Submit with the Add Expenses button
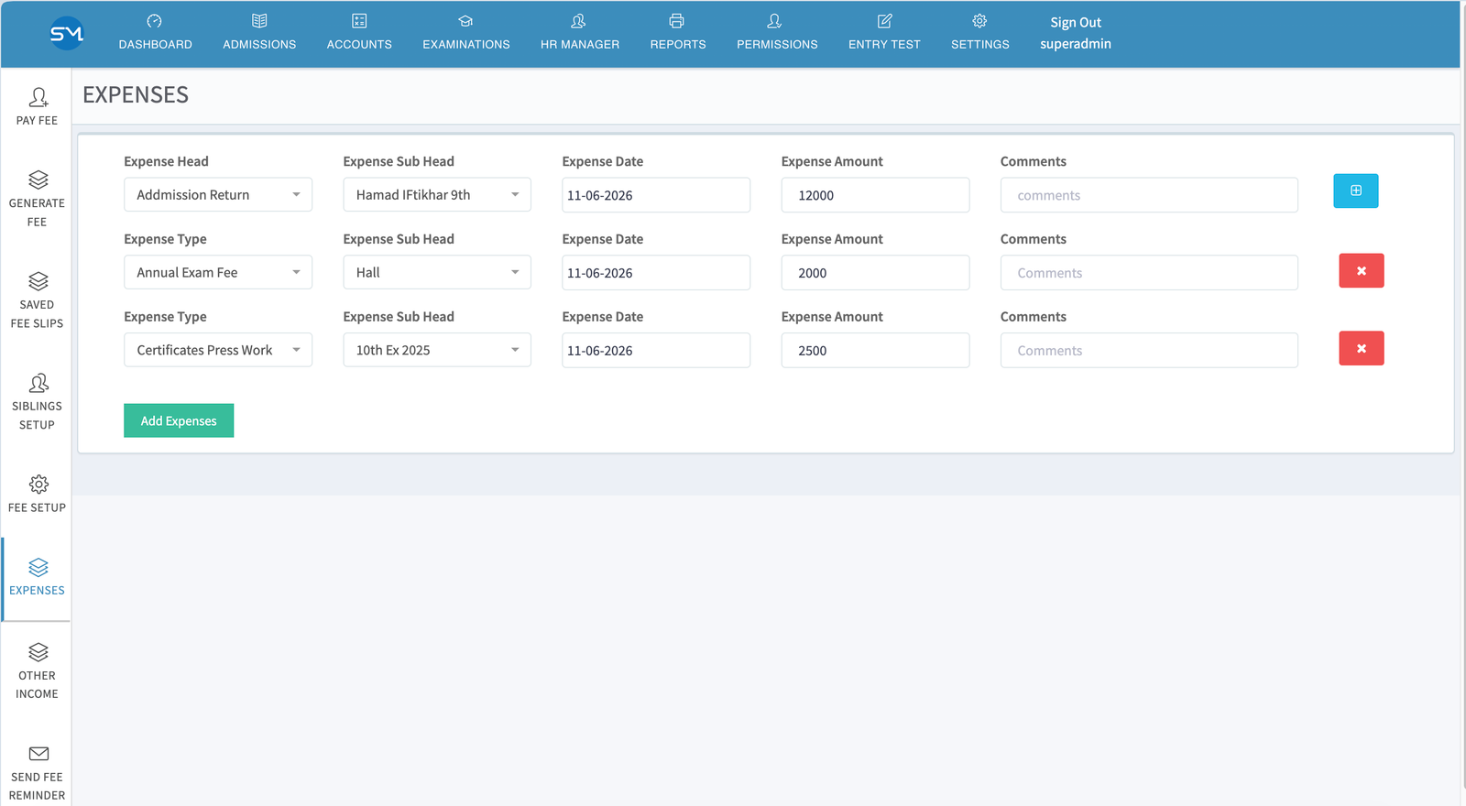The height and width of the screenshot is (806, 1466). (x=179, y=420)
